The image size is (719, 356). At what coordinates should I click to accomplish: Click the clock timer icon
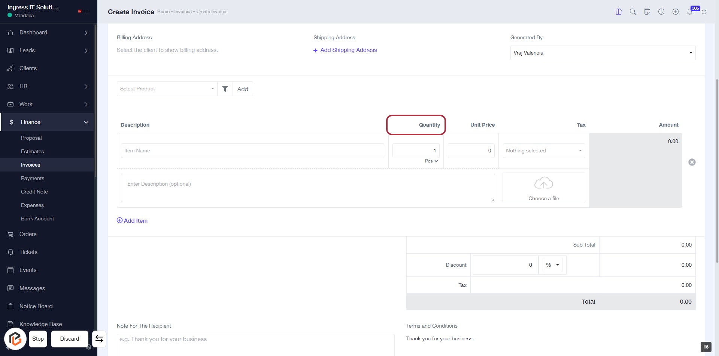661,12
